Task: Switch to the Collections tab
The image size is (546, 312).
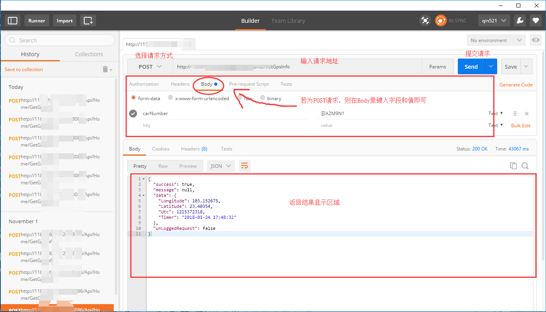Action: click(89, 54)
